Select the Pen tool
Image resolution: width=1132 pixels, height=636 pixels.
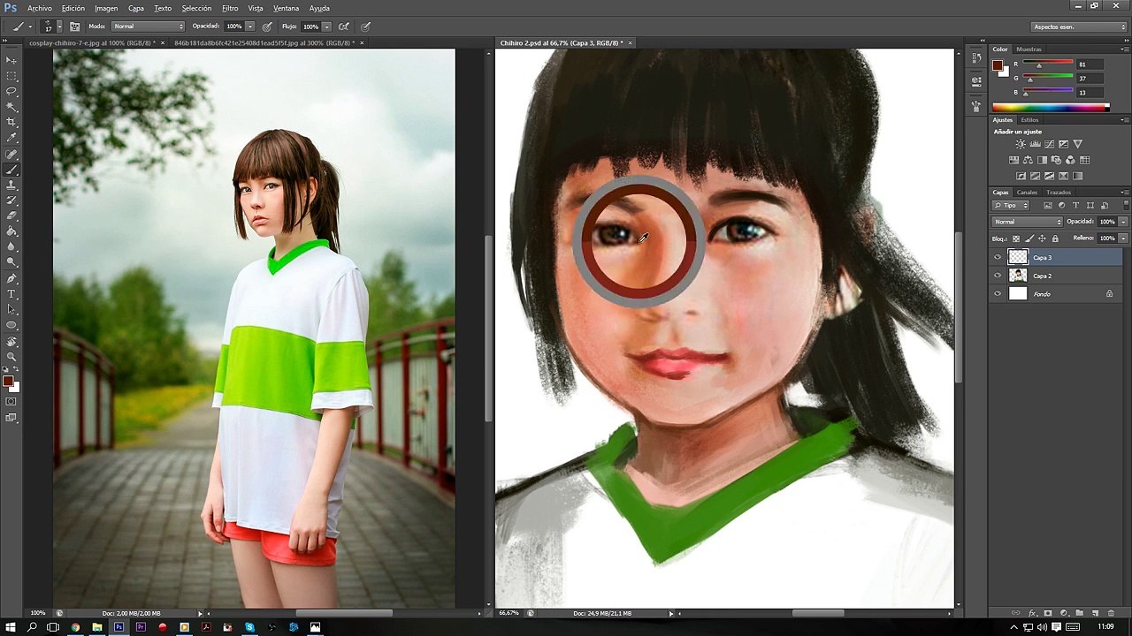(11, 278)
